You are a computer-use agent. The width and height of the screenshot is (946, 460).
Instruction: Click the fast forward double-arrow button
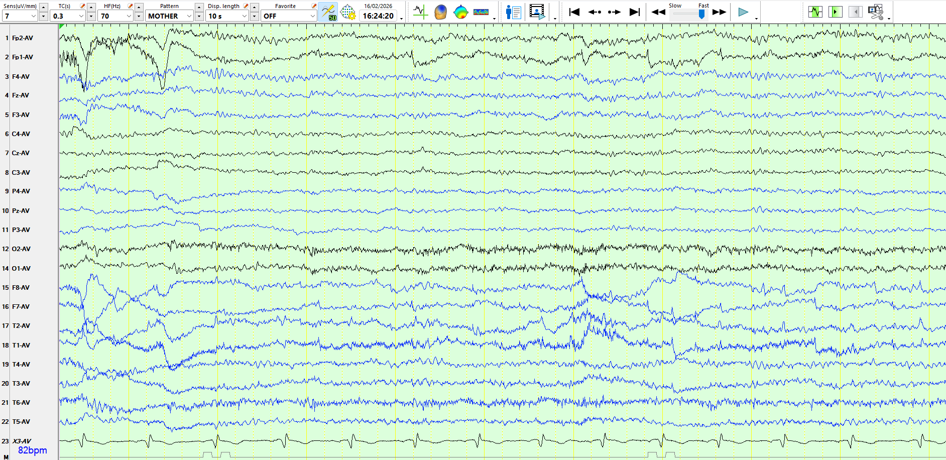[720, 12]
